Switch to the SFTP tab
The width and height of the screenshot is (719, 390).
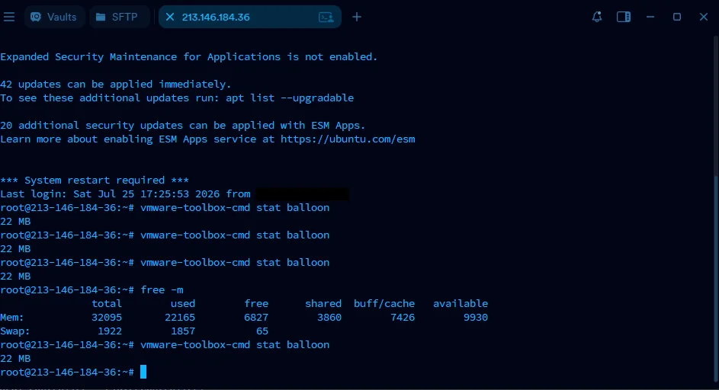[x=119, y=17]
